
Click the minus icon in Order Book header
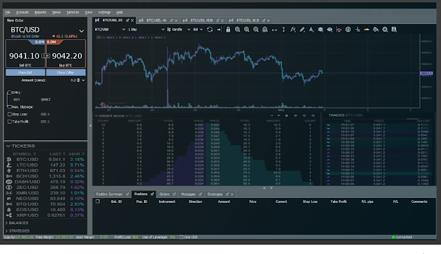coord(271,116)
